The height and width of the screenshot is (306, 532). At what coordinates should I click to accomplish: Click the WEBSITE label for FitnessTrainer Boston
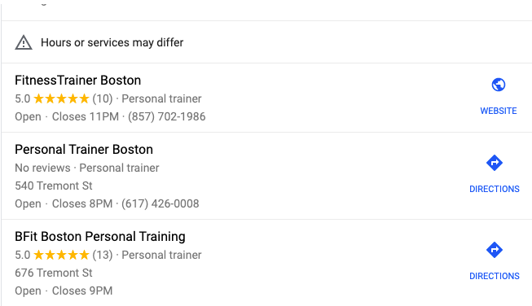tap(499, 111)
